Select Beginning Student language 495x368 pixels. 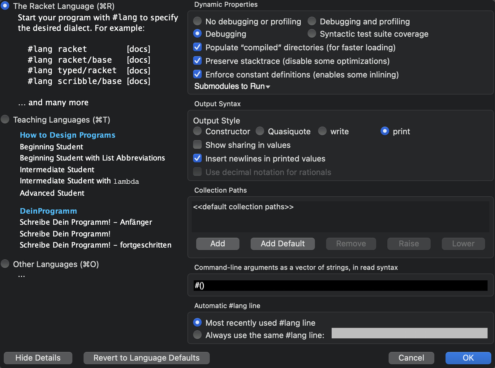pyautogui.click(x=51, y=147)
